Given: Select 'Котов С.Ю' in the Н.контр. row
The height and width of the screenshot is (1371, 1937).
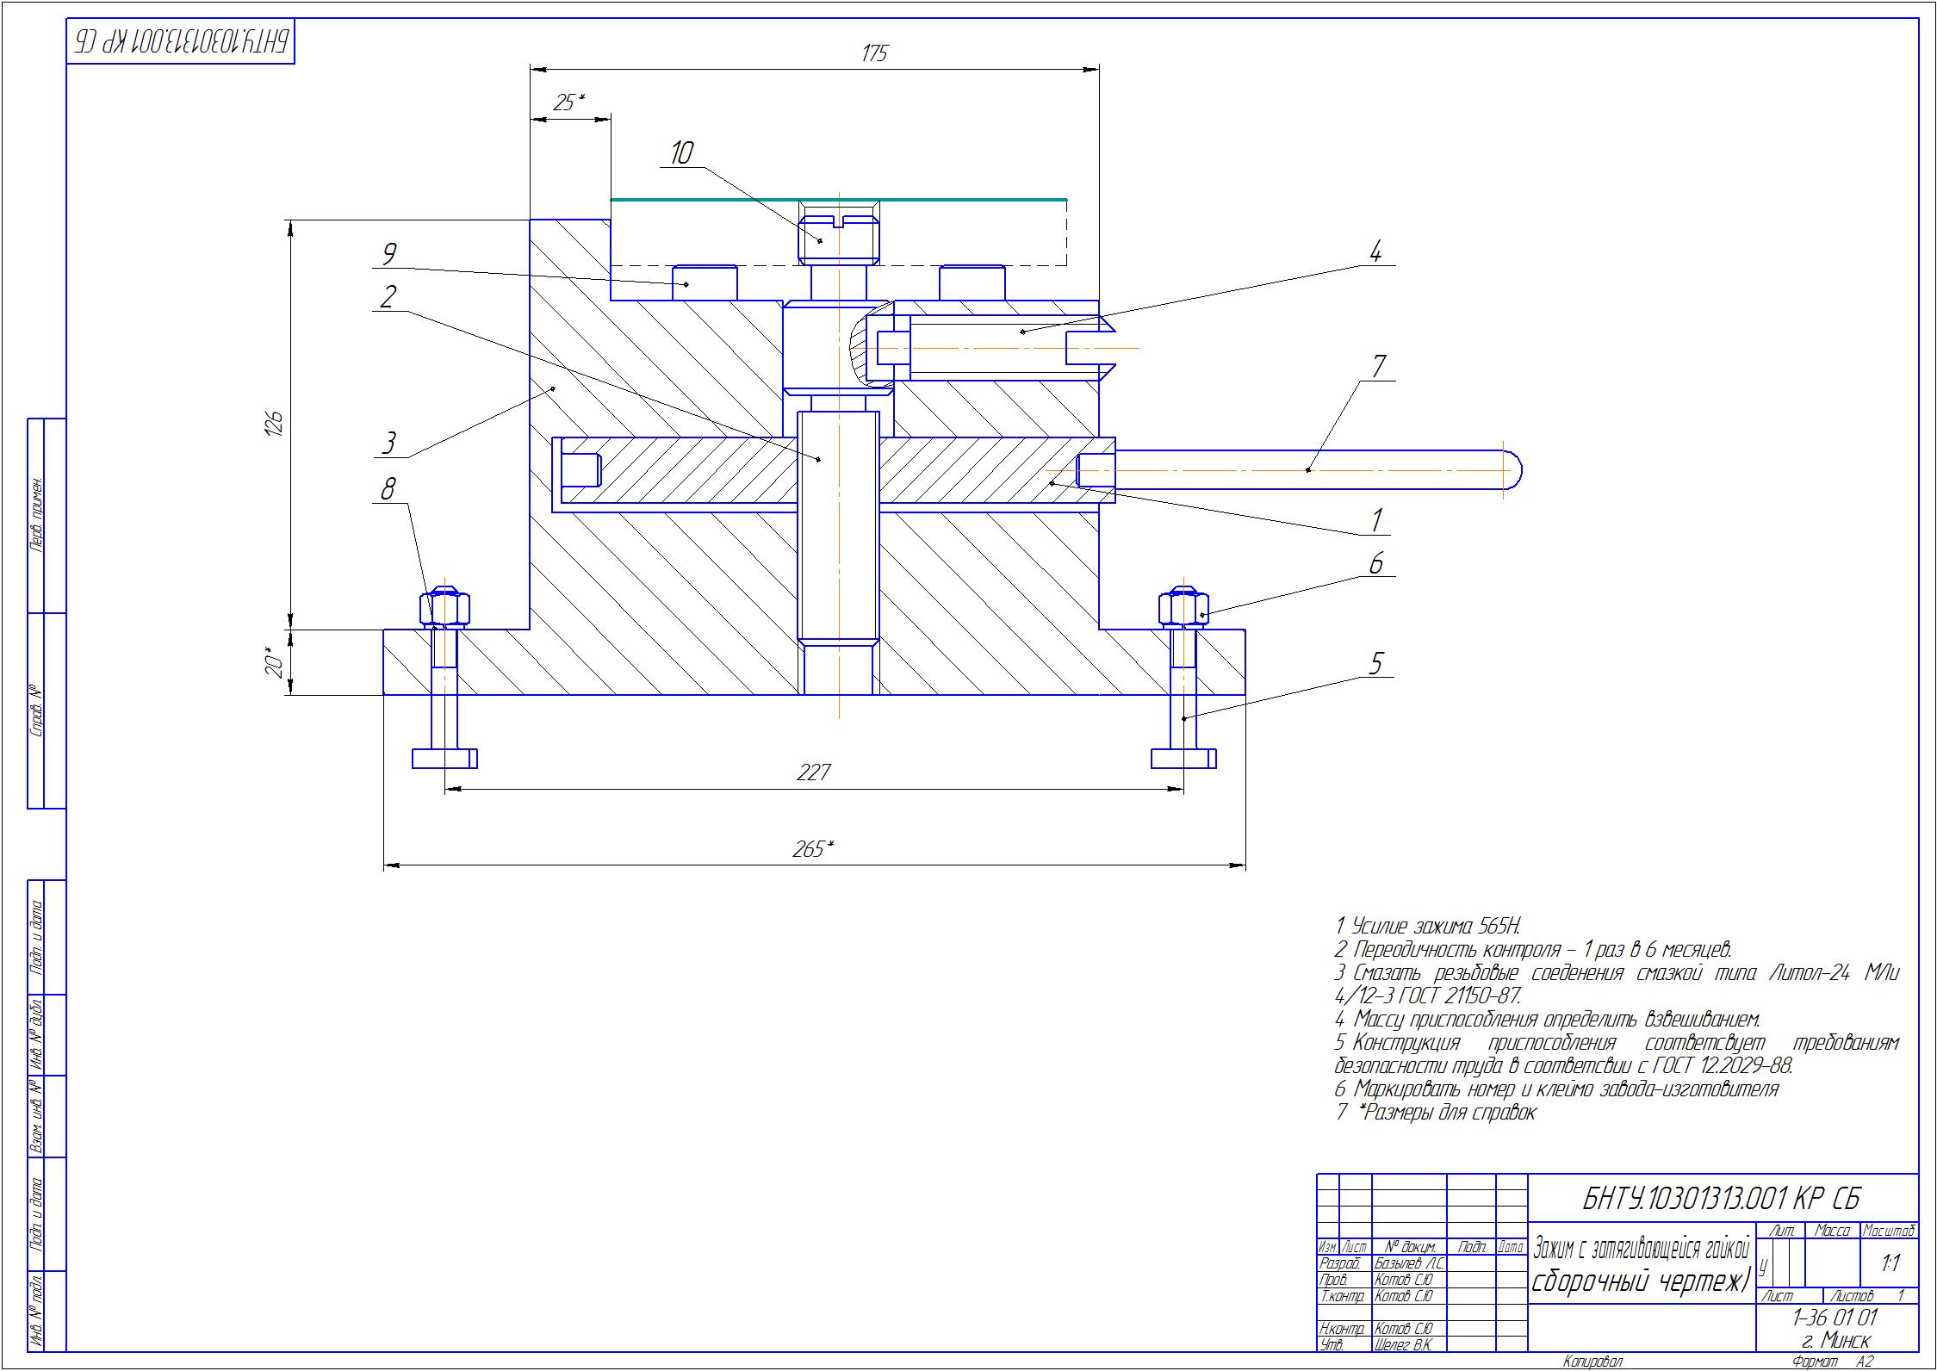Looking at the screenshot, I should tap(1403, 1330).
